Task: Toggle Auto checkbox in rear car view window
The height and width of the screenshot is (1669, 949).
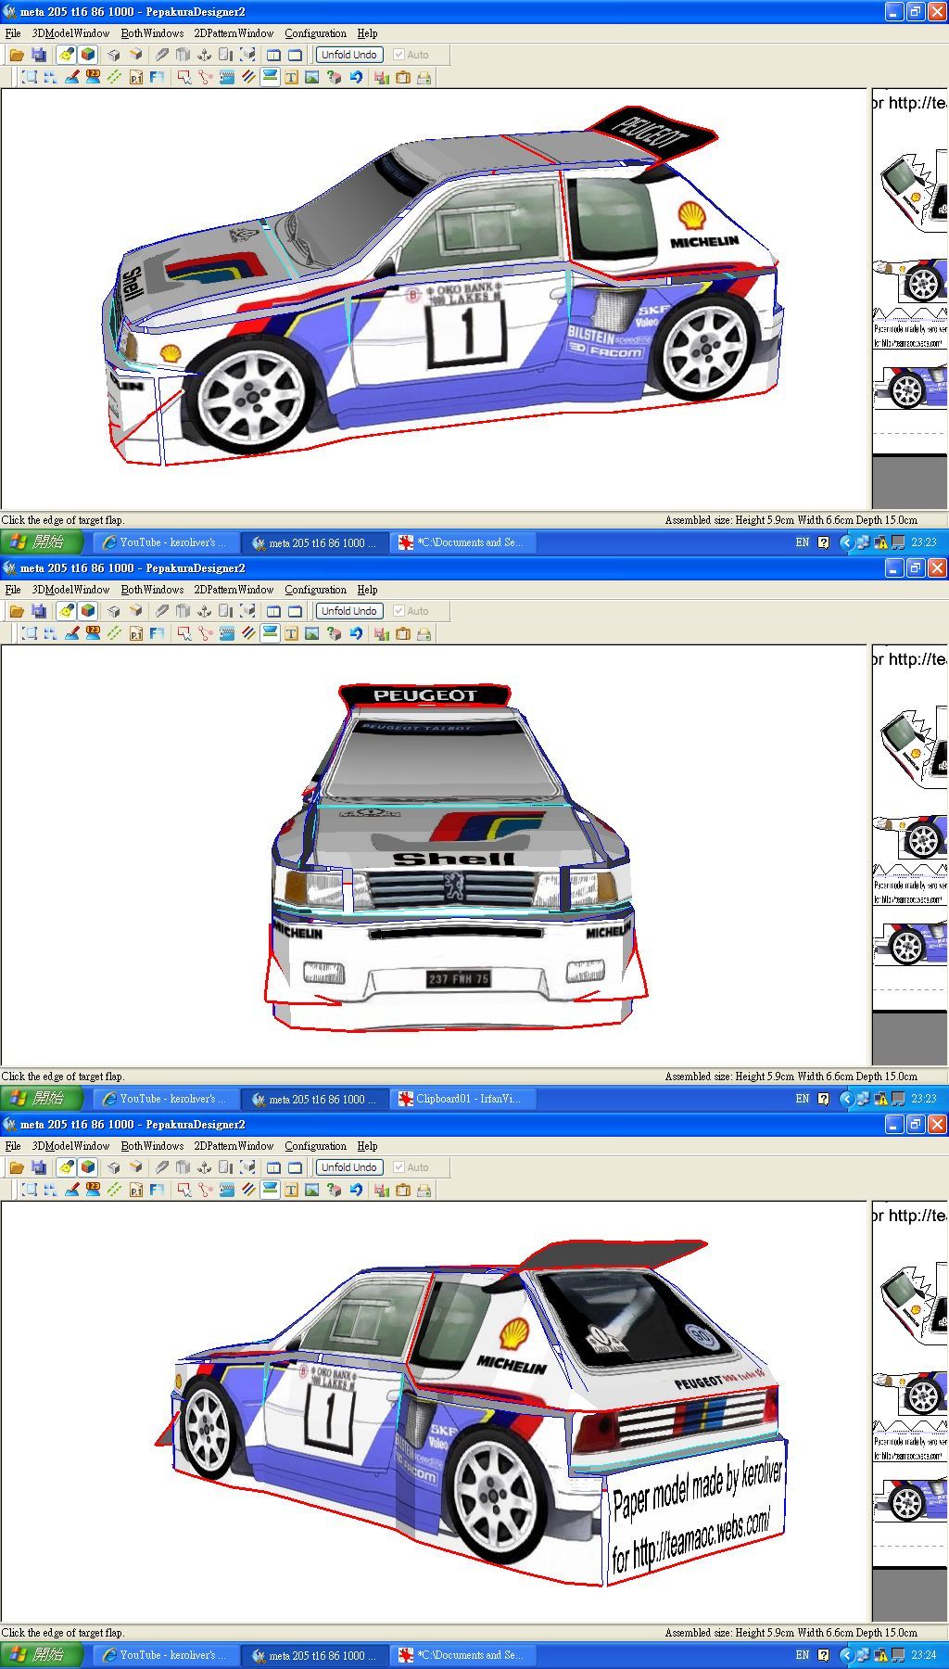Action: point(399,1167)
